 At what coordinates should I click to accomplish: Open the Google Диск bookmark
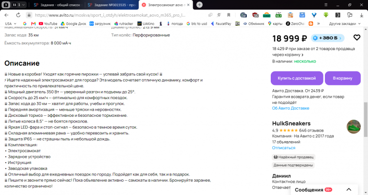[x=73, y=23]
